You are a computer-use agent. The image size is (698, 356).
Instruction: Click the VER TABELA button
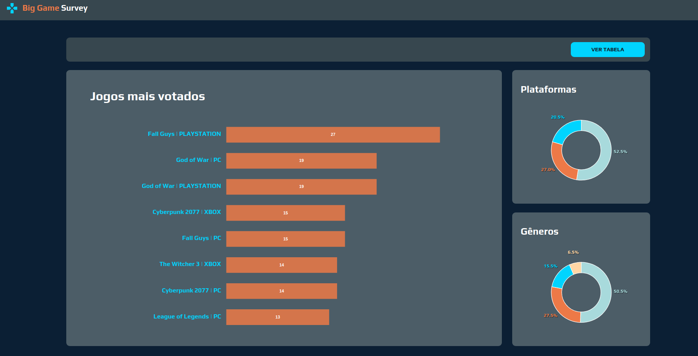pyautogui.click(x=608, y=49)
